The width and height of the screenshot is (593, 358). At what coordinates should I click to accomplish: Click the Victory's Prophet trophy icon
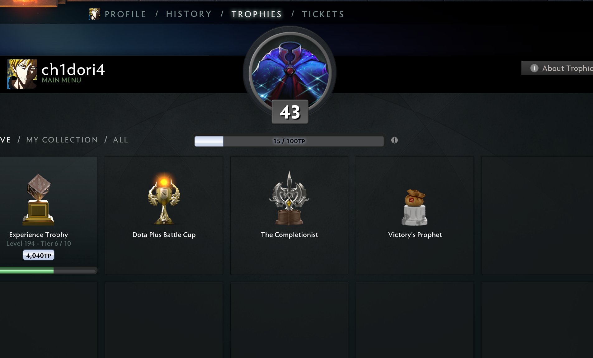click(x=414, y=207)
